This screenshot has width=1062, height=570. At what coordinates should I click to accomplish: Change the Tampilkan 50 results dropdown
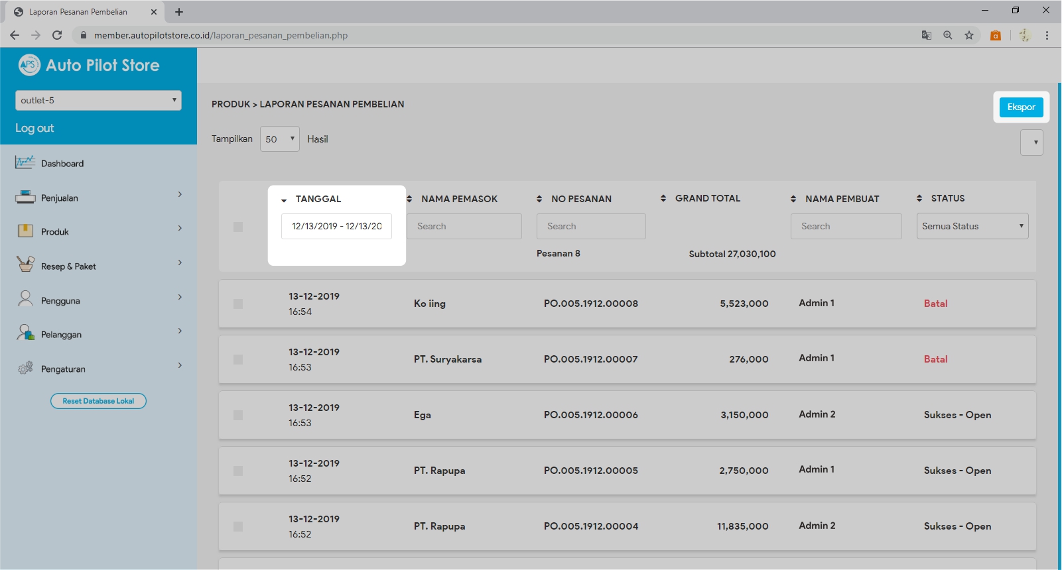(279, 139)
